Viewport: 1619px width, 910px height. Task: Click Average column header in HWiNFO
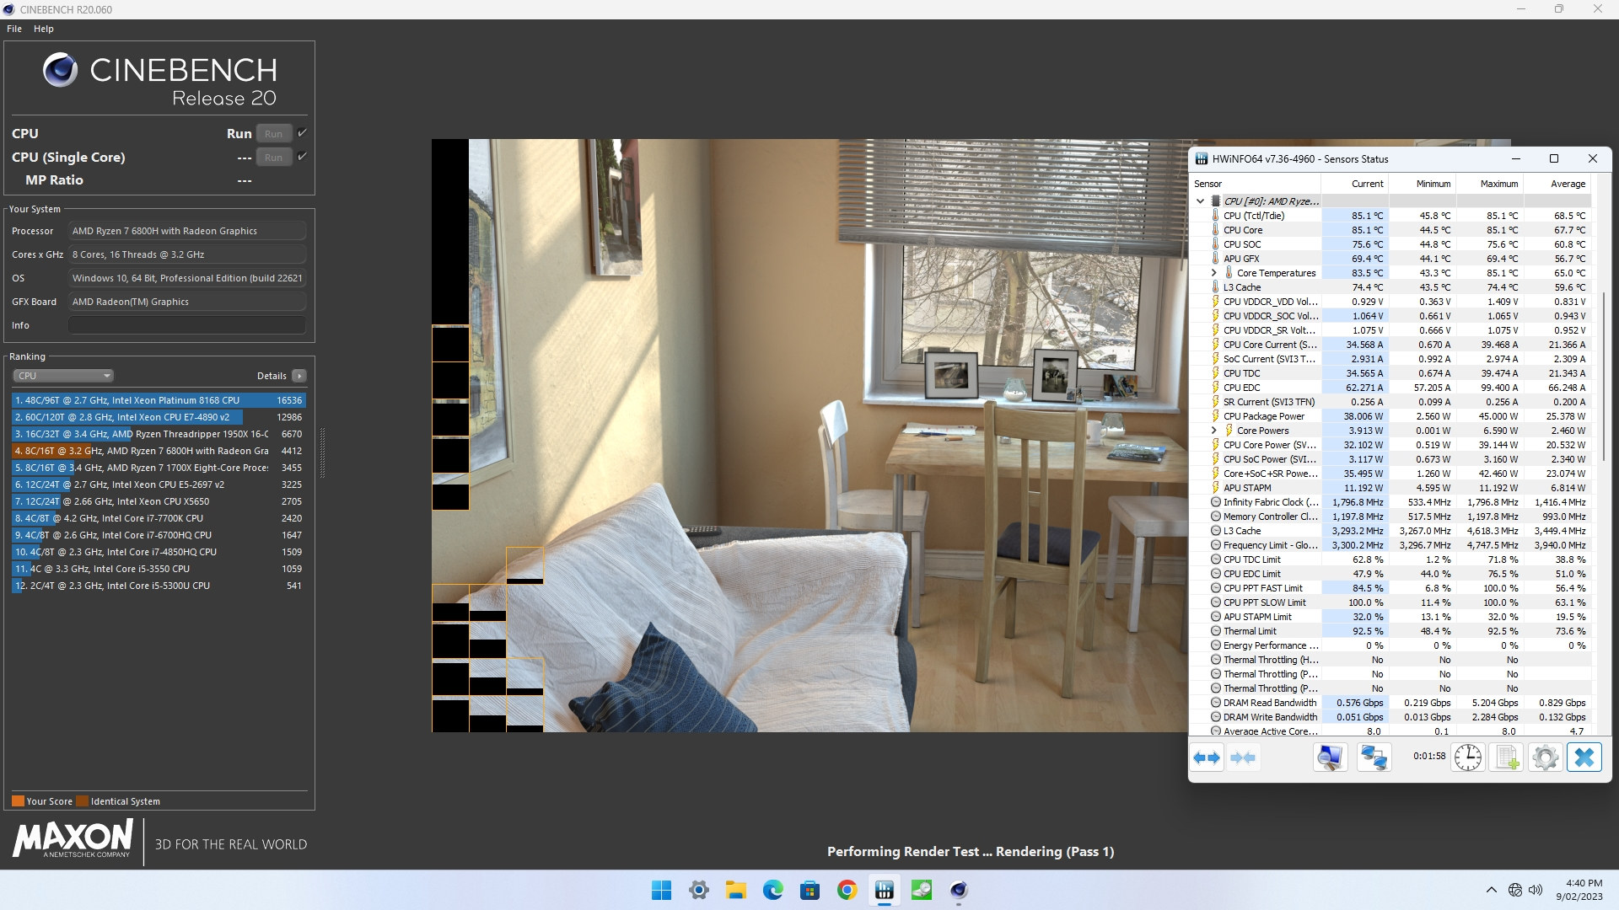[1557, 184]
